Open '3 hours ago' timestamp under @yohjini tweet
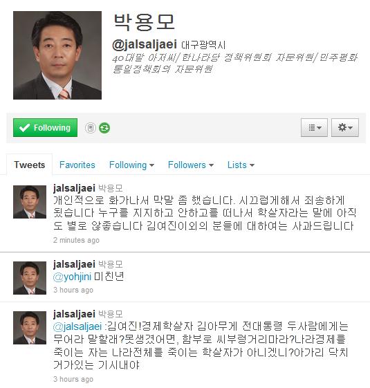Screen dimensions: 370x388 73,290
